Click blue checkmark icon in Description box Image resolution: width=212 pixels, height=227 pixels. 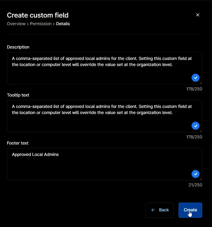pos(196,78)
